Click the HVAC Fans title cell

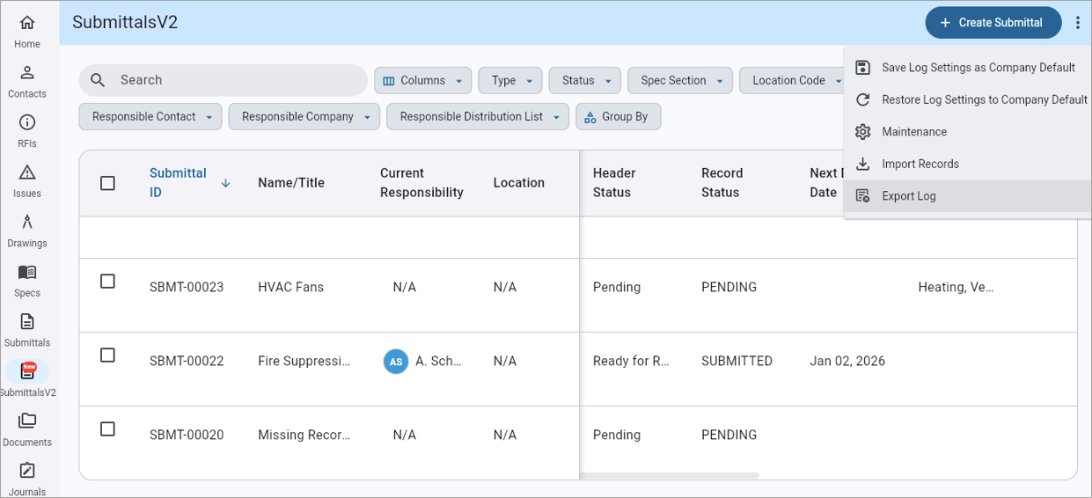tap(291, 287)
